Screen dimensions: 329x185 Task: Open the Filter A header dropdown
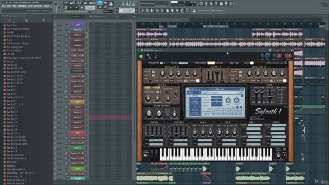point(178,85)
